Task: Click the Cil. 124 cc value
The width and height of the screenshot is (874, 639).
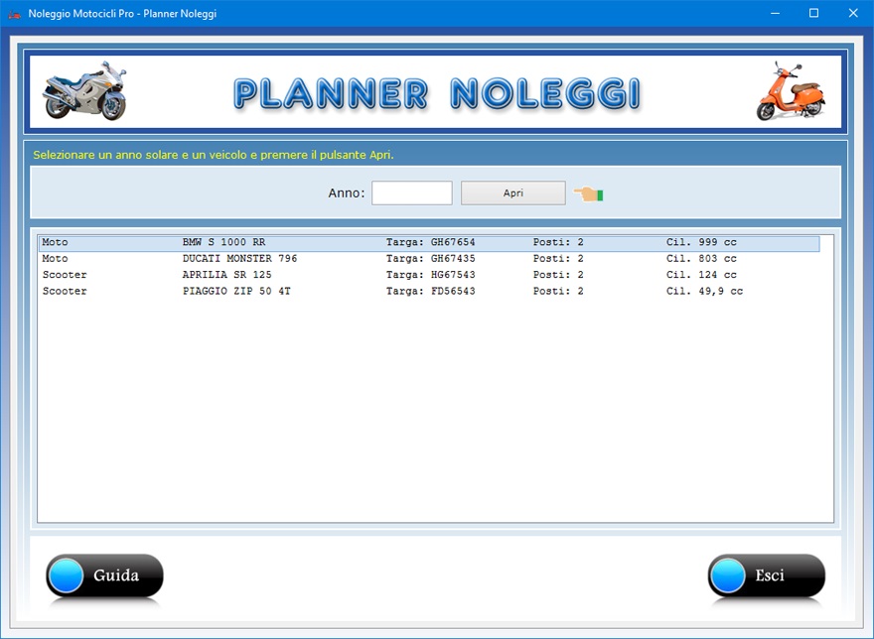Action: pyautogui.click(x=701, y=275)
